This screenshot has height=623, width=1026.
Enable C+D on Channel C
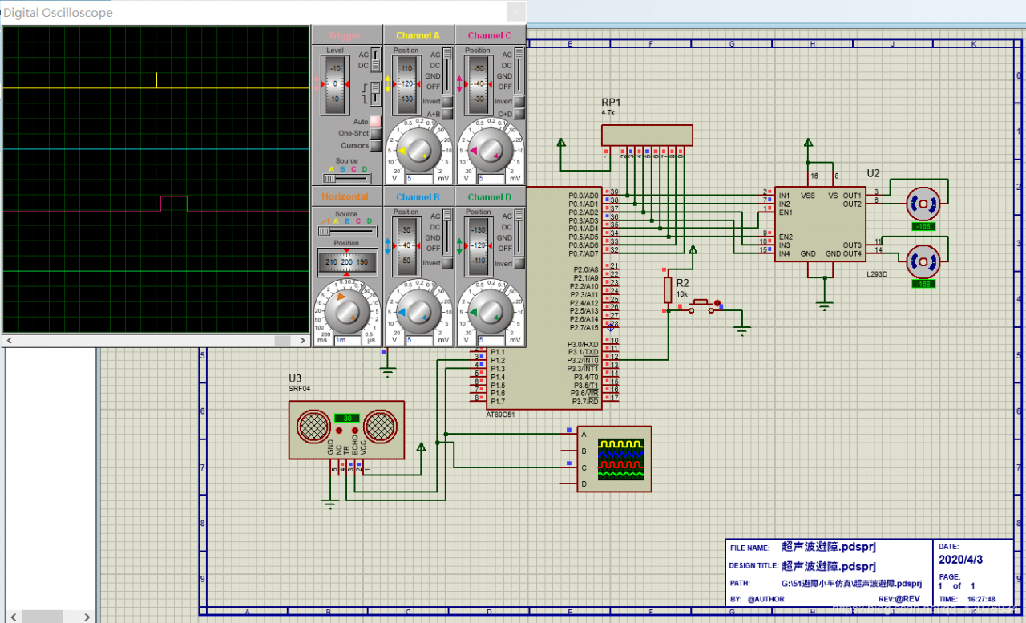pyautogui.click(x=519, y=114)
